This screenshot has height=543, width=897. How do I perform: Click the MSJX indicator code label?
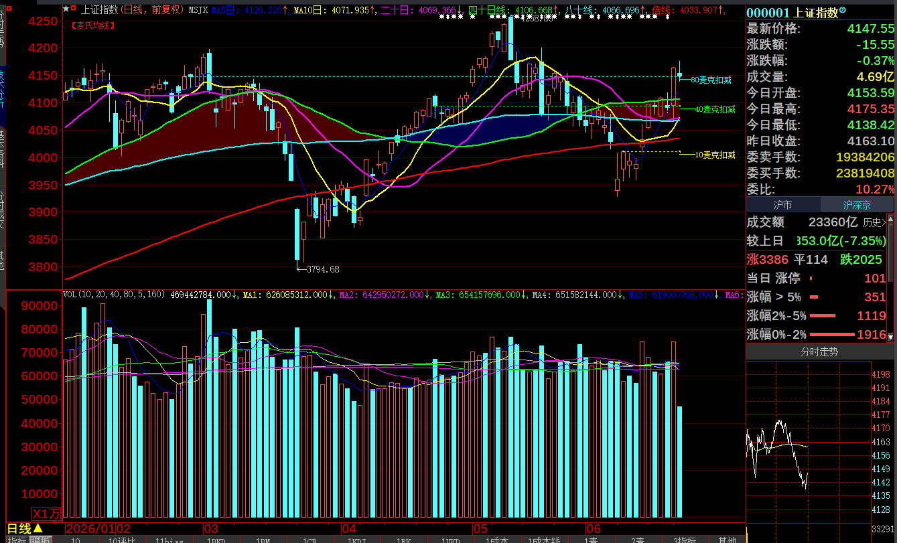[x=198, y=10]
